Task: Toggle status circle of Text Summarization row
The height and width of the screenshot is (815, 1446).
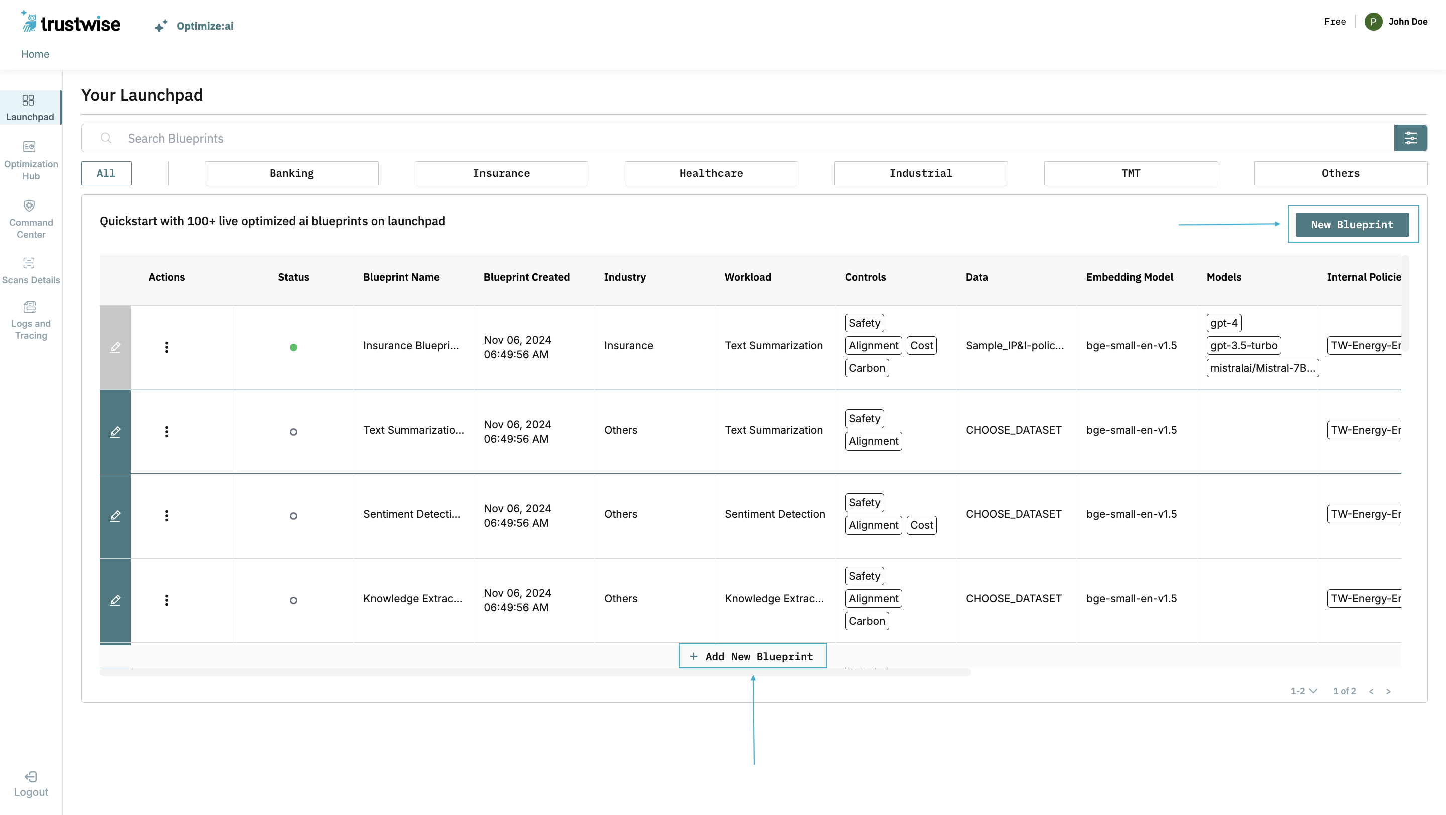Action: 293,432
